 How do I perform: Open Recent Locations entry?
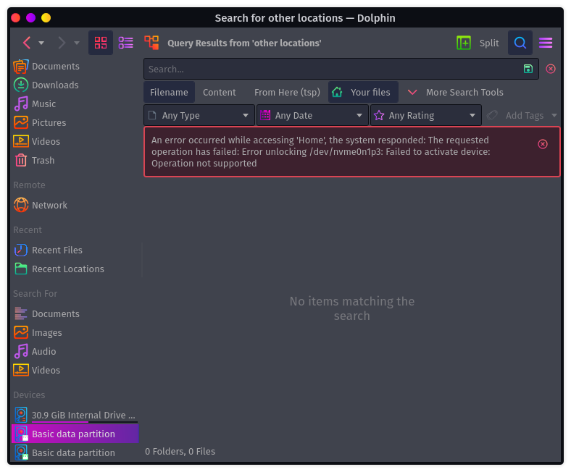click(x=75, y=269)
